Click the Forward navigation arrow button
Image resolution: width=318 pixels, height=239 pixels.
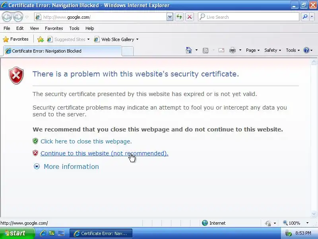coord(18,17)
